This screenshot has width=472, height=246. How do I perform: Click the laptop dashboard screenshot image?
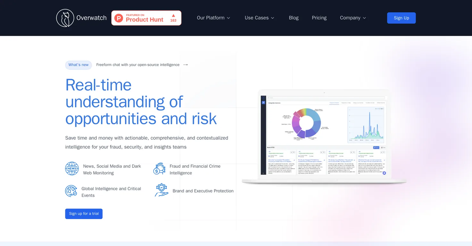pyautogui.click(x=324, y=137)
